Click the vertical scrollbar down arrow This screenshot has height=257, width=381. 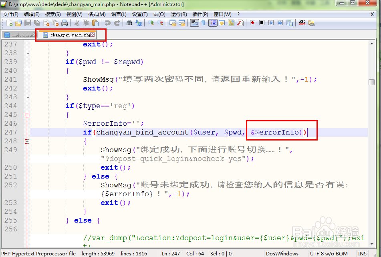(372, 244)
